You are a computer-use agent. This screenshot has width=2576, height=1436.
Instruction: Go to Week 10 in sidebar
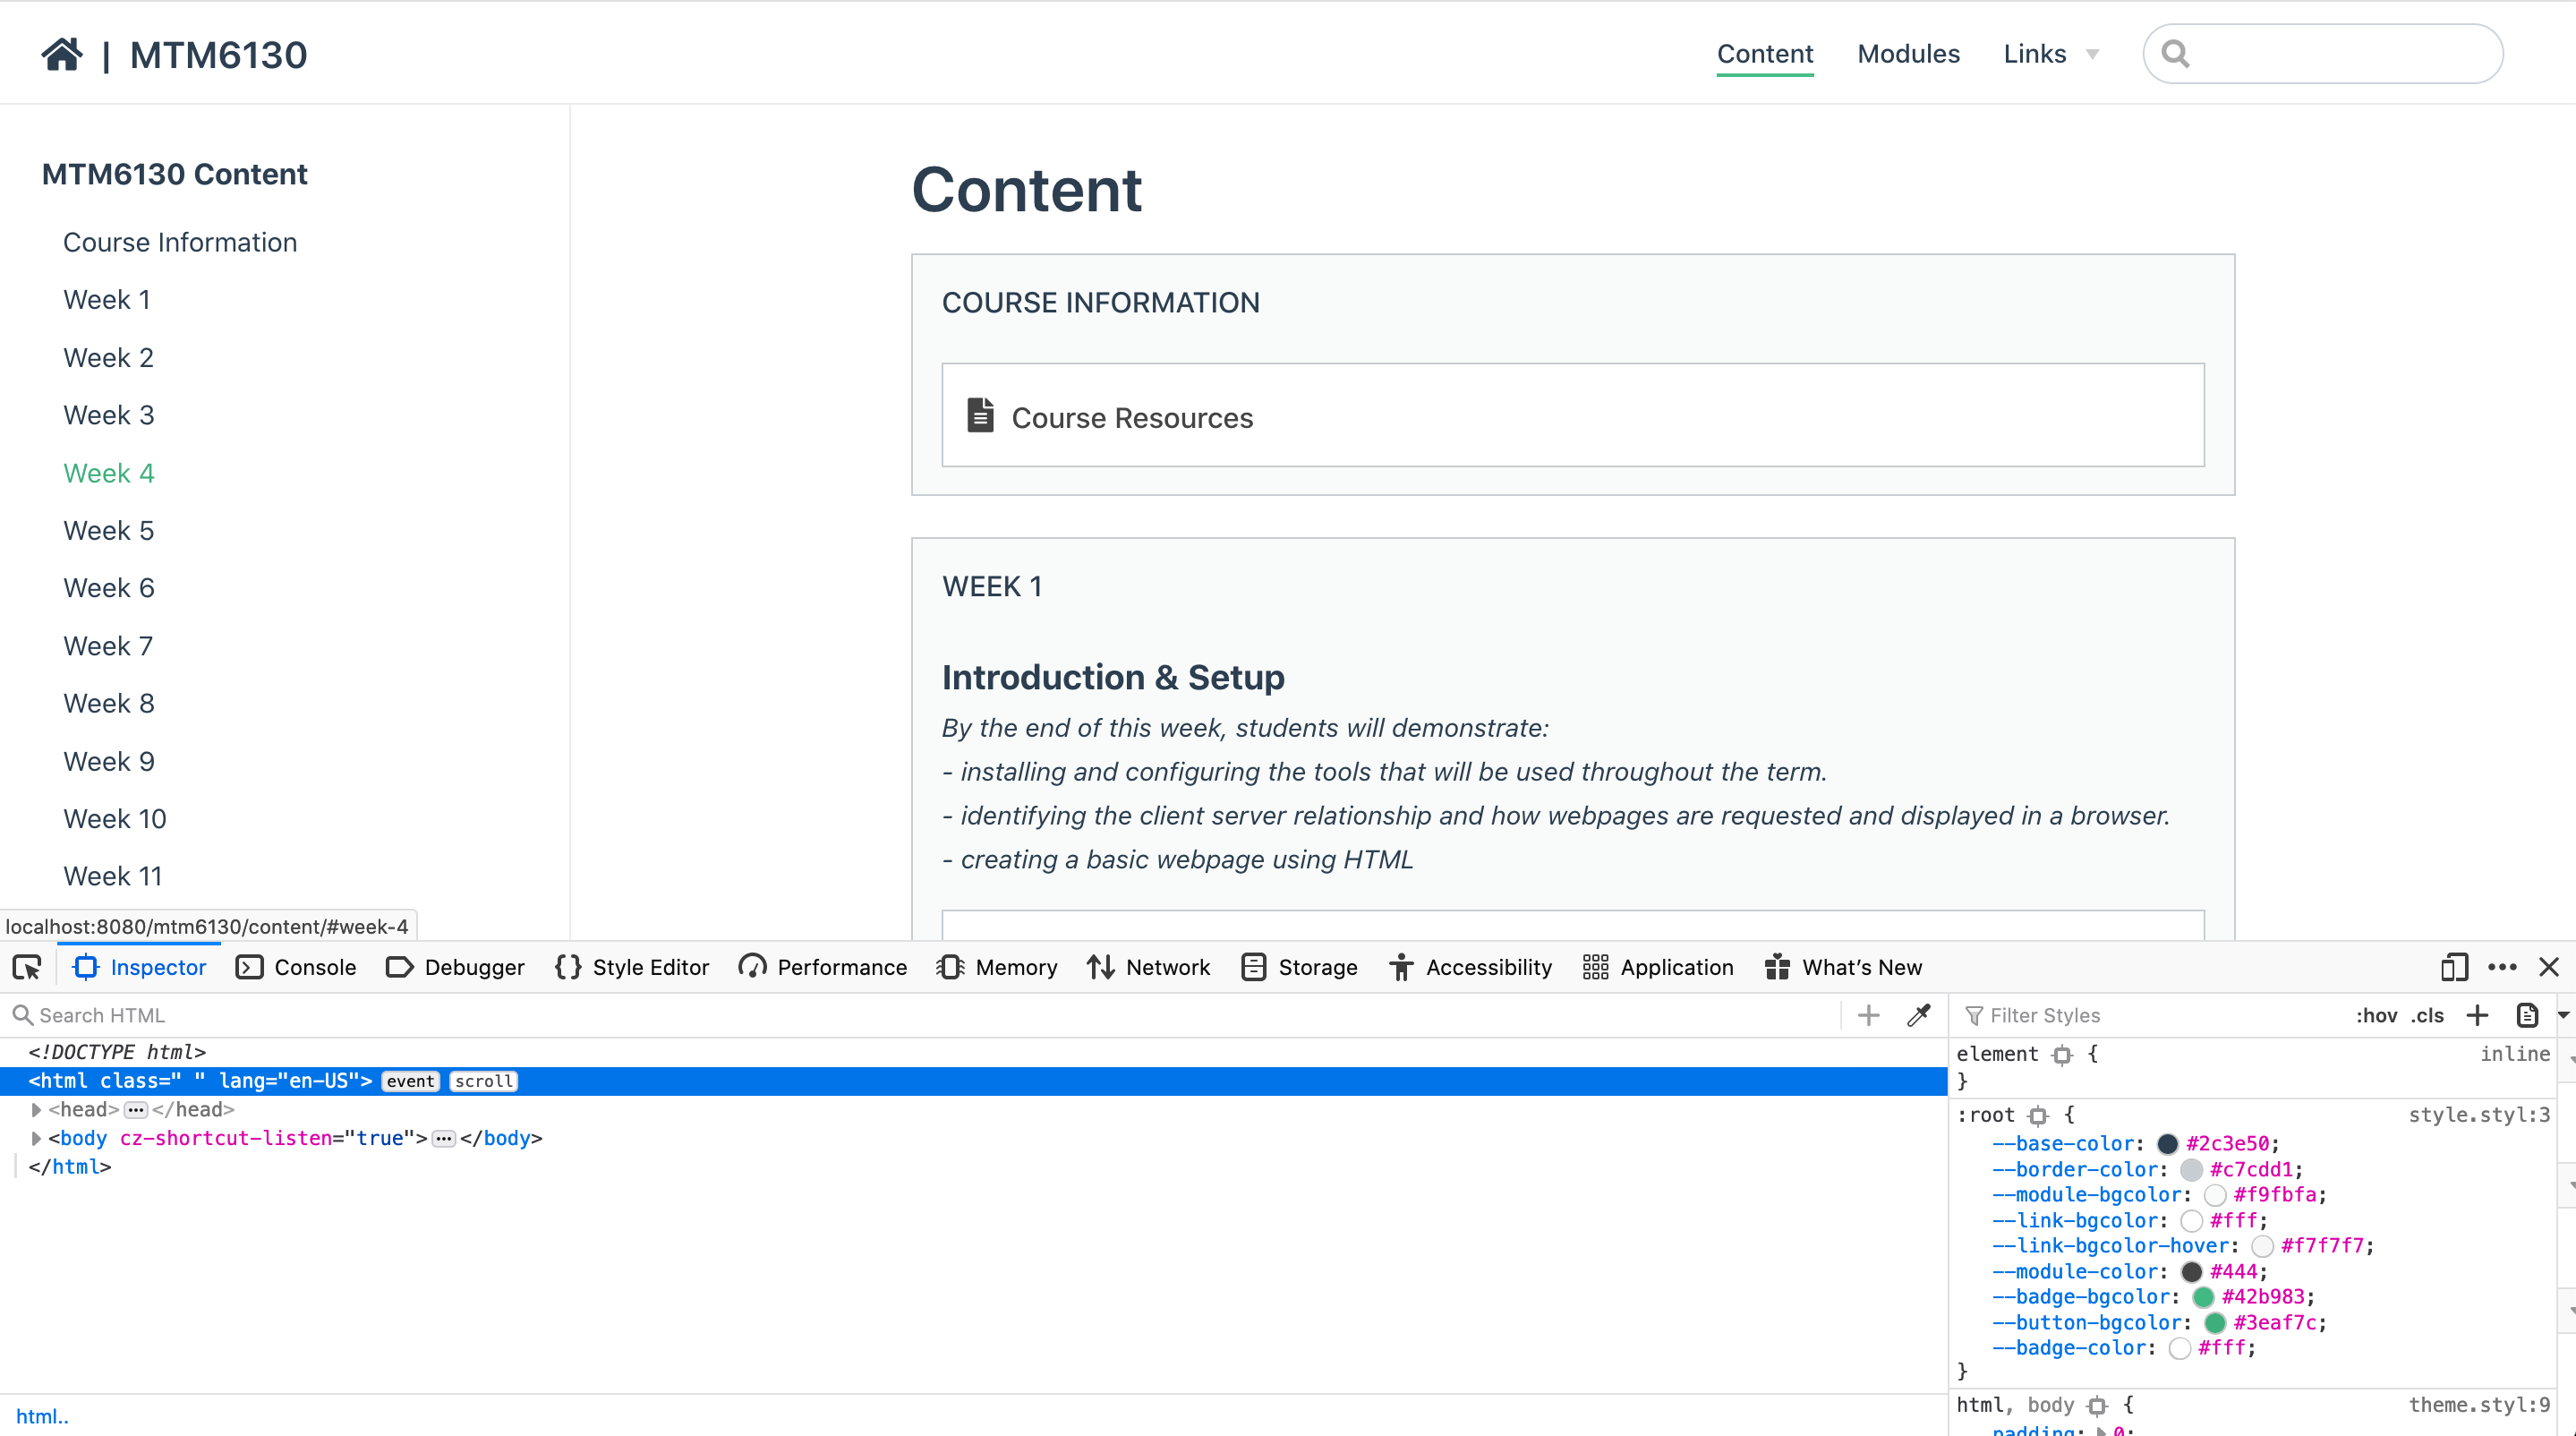115,818
